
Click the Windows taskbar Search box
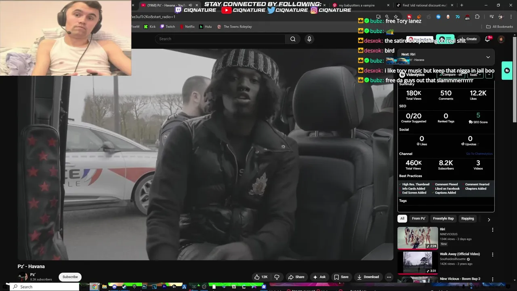(44, 287)
